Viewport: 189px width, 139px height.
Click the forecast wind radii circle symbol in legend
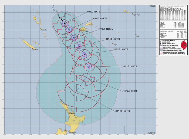pyautogui.click(x=161, y=53)
